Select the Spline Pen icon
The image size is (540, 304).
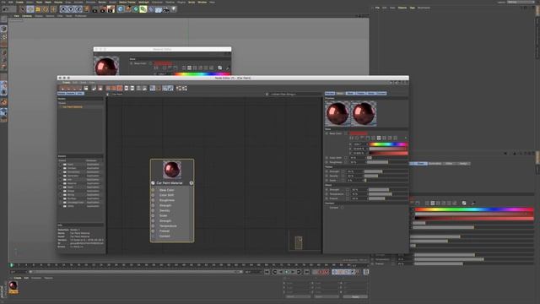pyautogui.click(x=127, y=9)
